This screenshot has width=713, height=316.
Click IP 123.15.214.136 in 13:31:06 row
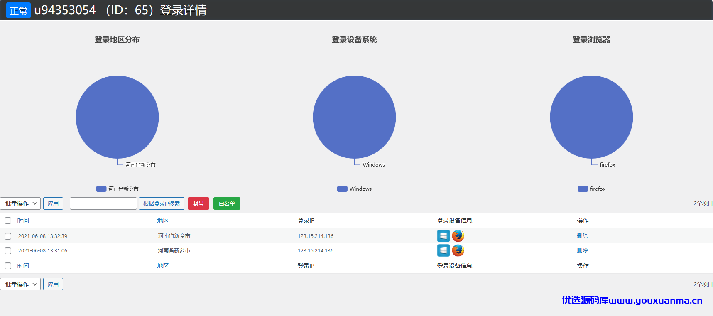(316, 250)
